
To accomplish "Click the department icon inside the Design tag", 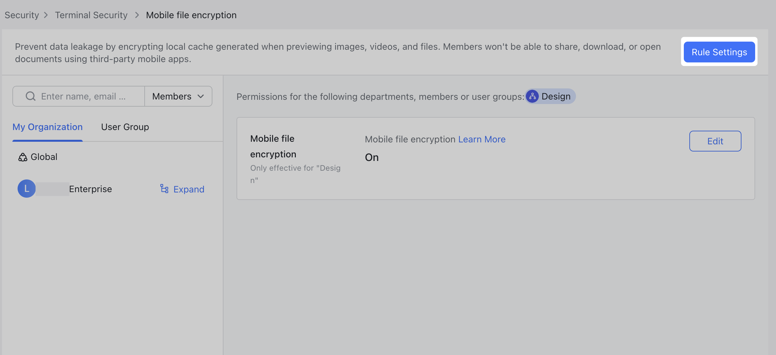I will tap(532, 96).
